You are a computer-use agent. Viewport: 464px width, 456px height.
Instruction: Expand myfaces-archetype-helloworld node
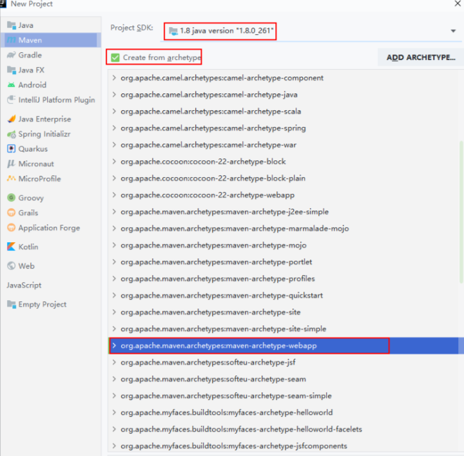coord(114,412)
